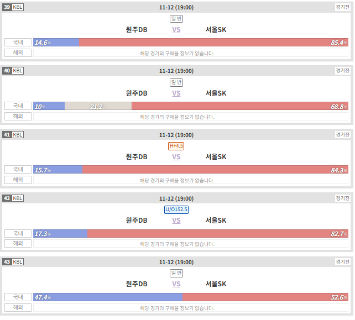
Task: Select 해외 tab in match 40
Action: point(18,116)
